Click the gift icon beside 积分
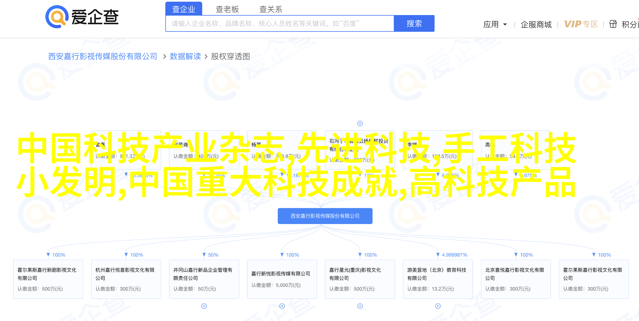Viewport: 639px width, 321px height. [613, 24]
